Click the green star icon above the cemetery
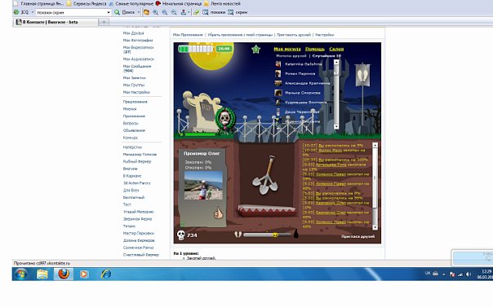This screenshot has height=307, width=493. click(256, 49)
